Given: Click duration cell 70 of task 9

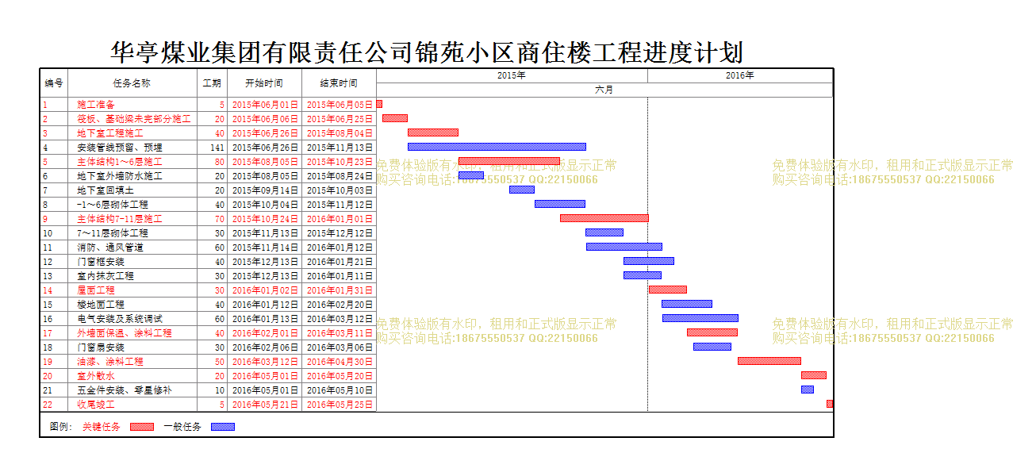Looking at the screenshot, I should [212, 218].
